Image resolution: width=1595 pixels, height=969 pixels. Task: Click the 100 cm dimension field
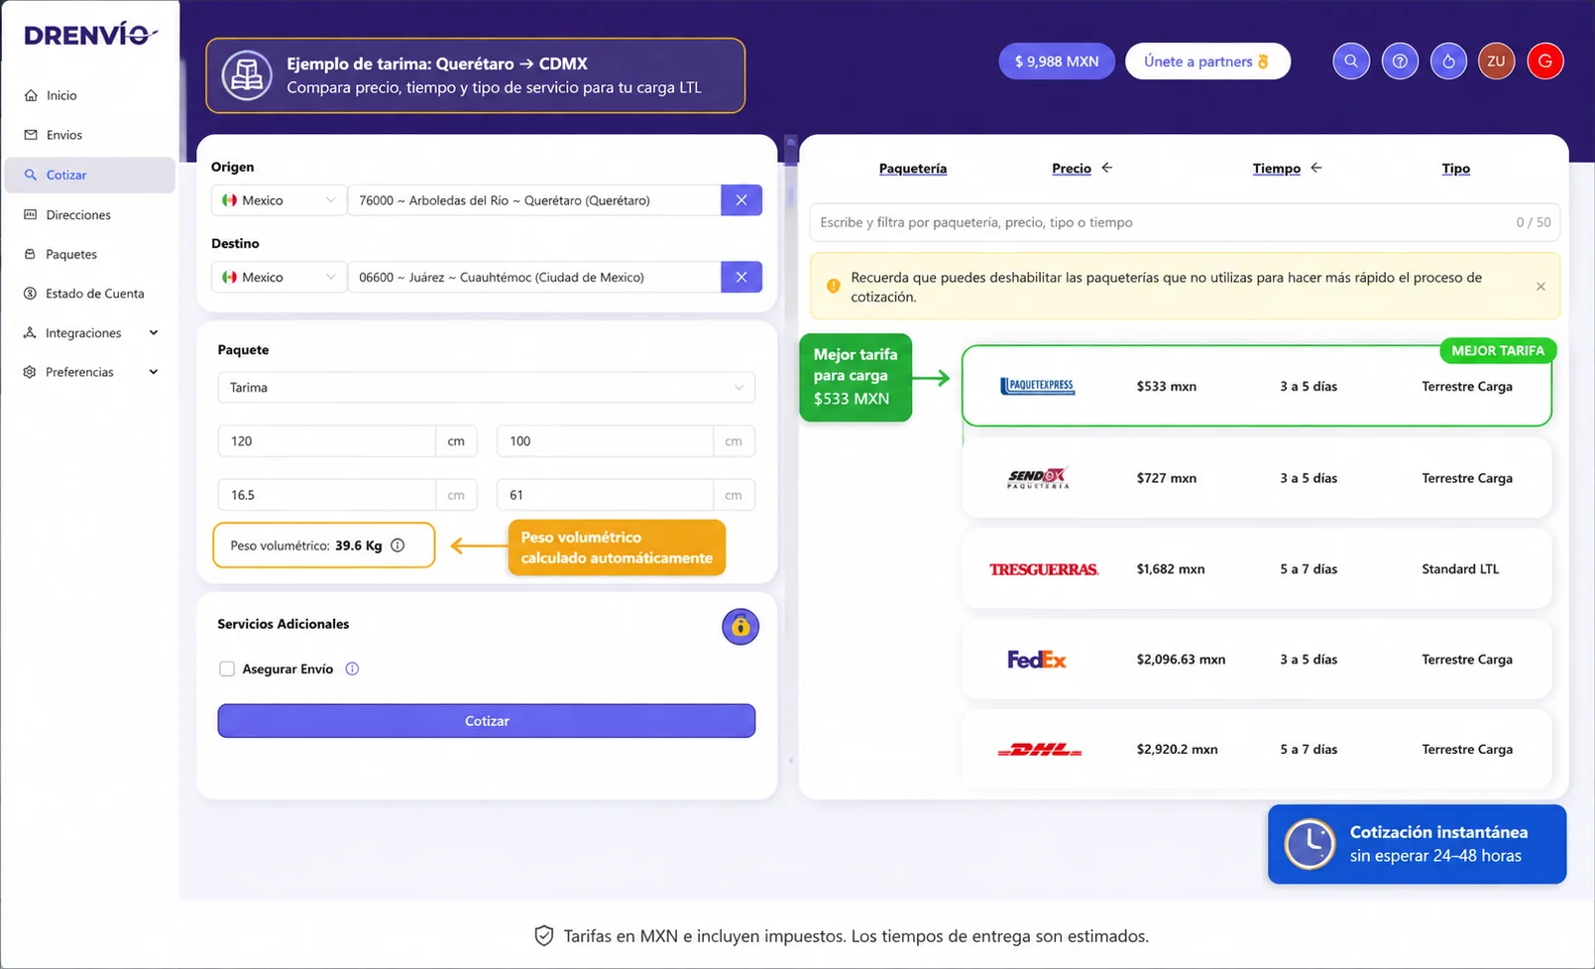(605, 441)
